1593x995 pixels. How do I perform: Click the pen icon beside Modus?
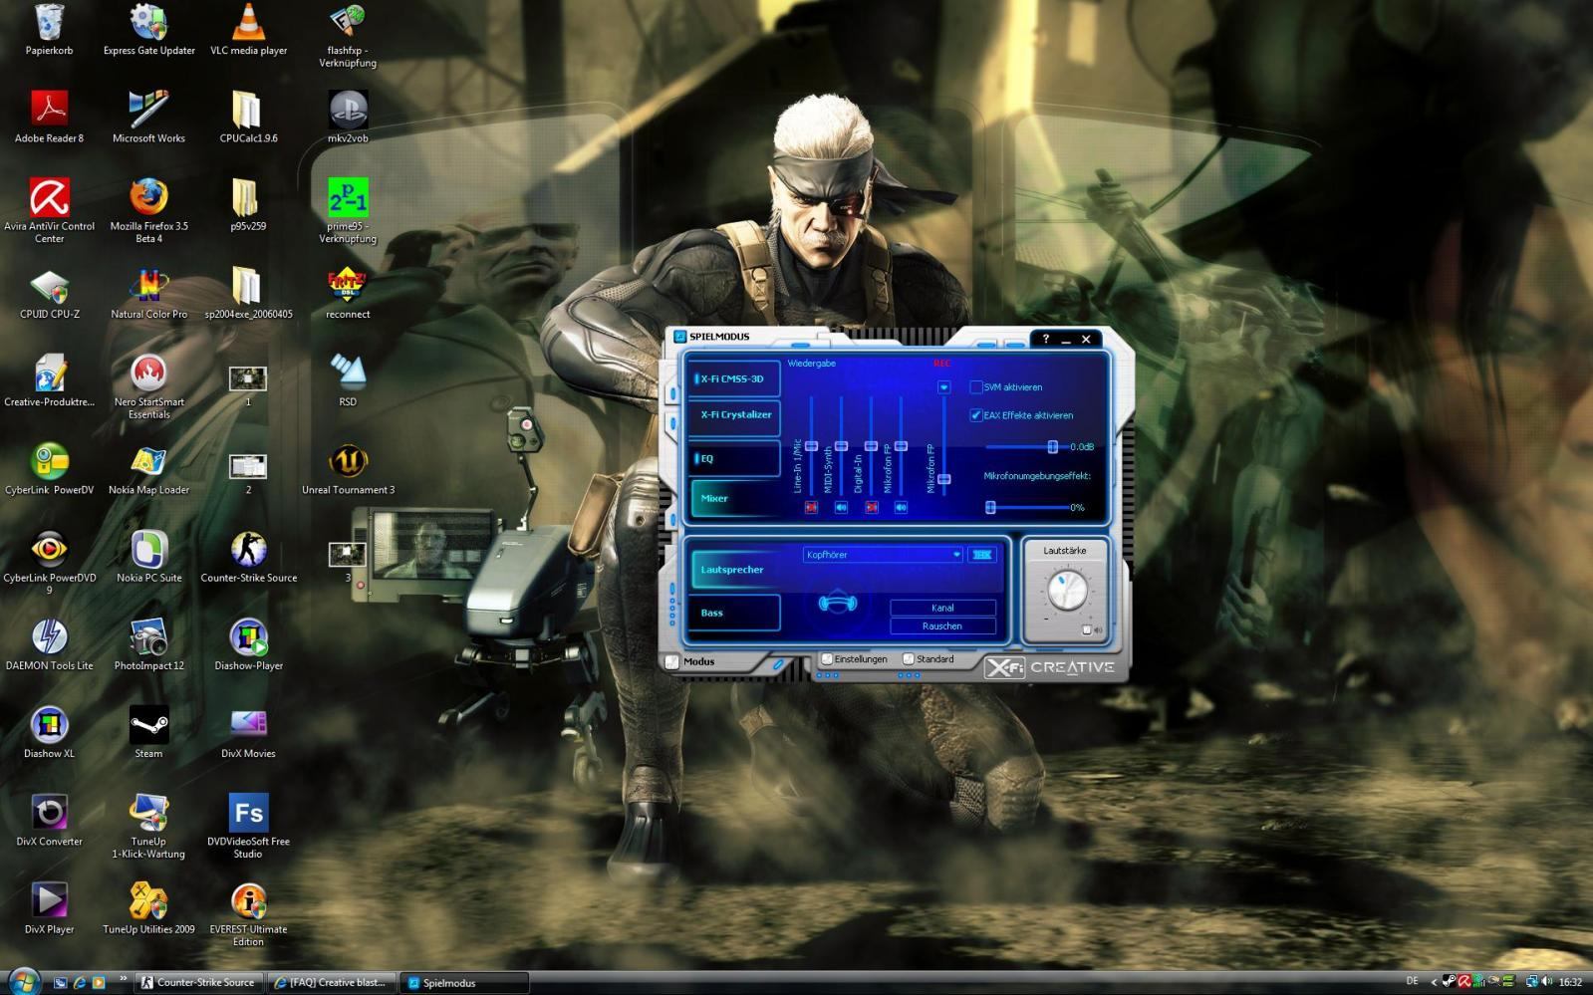point(778,663)
